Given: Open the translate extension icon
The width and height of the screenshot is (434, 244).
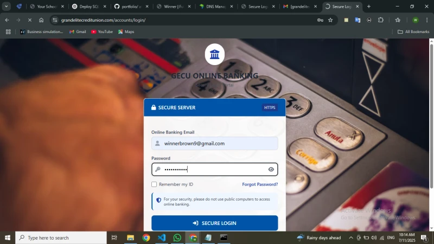Looking at the screenshot, I should click(358, 20).
